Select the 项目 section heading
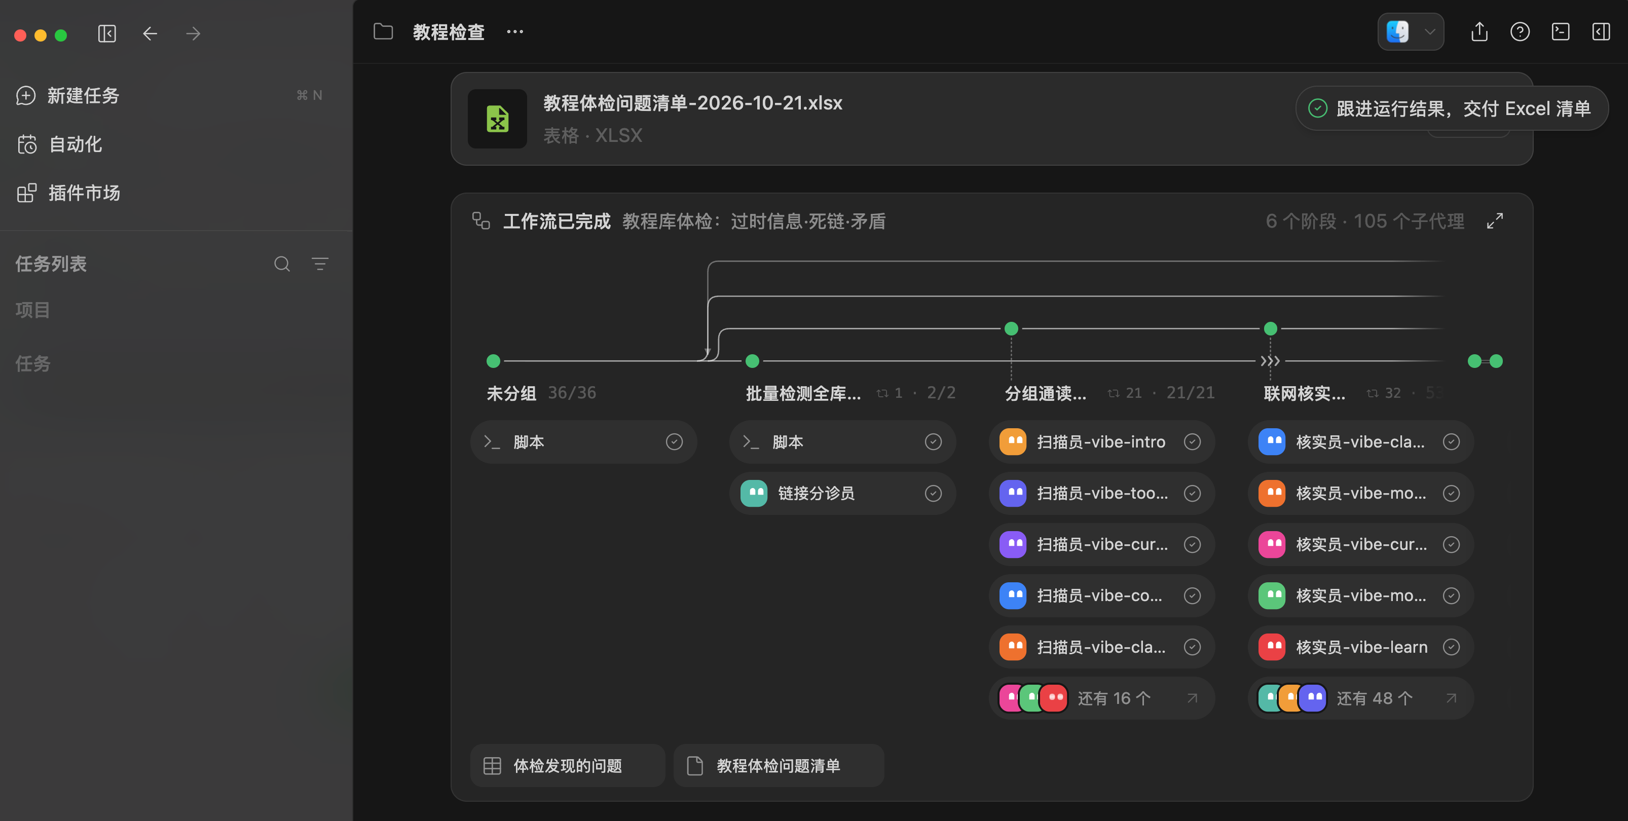Viewport: 1628px width, 821px height. (x=33, y=310)
